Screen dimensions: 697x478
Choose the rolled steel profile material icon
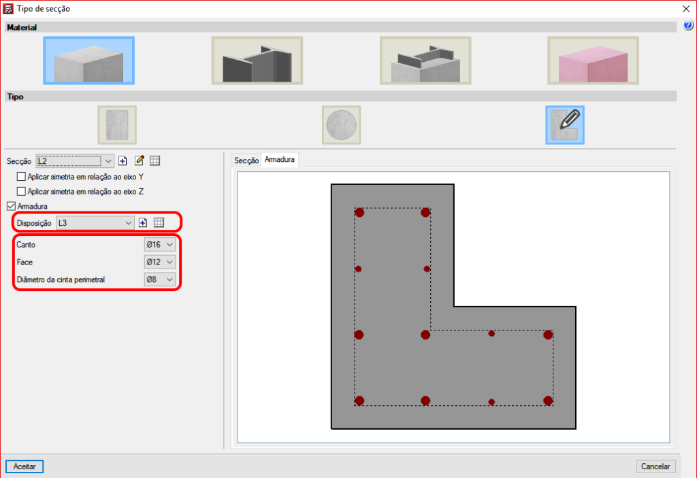click(257, 61)
